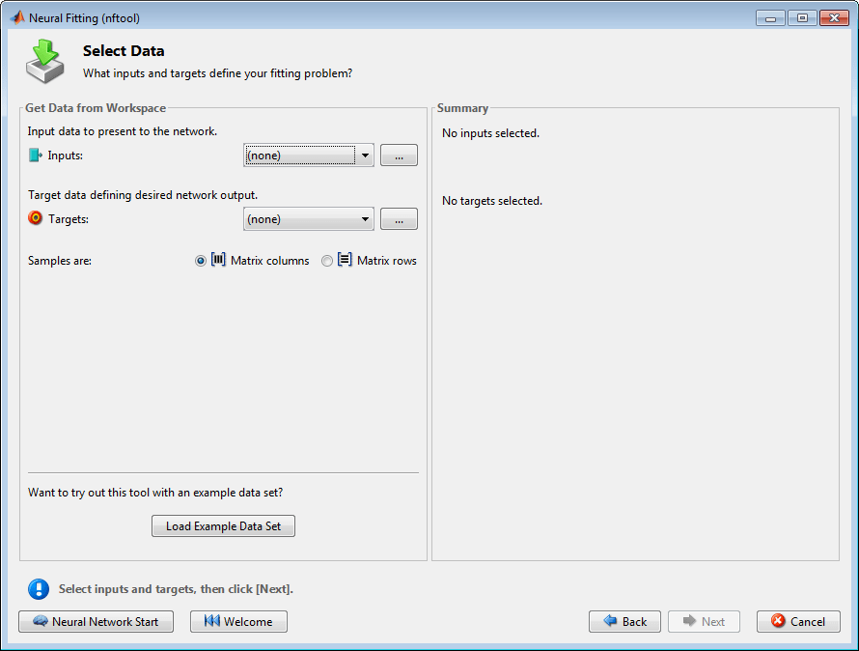
Task: Select Matrix rows radio button
Action: [327, 261]
